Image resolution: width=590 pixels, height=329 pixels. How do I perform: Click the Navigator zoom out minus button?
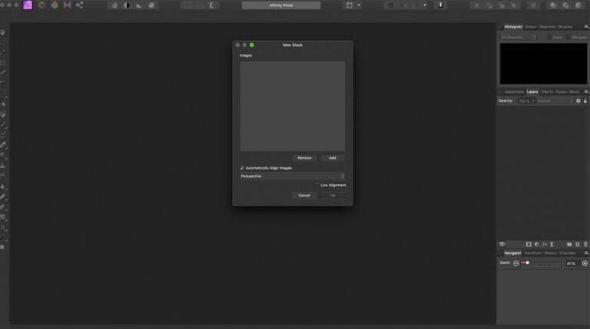pyautogui.click(x=516, y=263)
